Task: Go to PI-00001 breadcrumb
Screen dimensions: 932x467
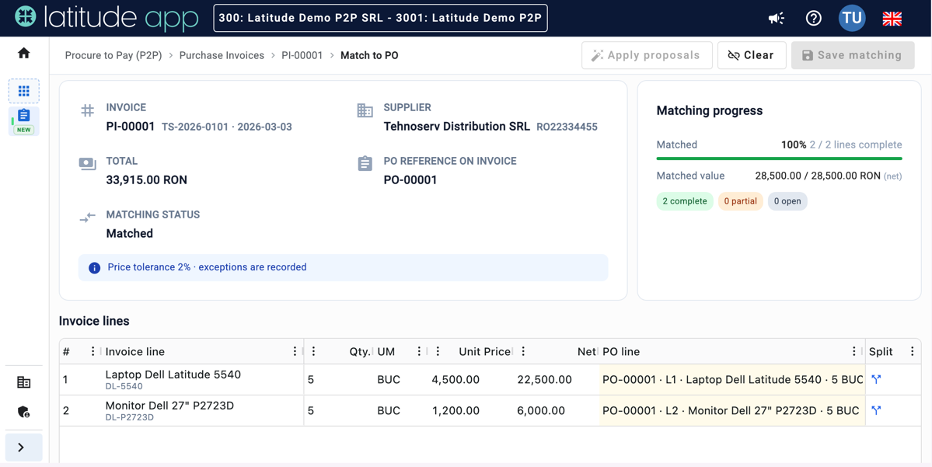Action: [302, 55]
